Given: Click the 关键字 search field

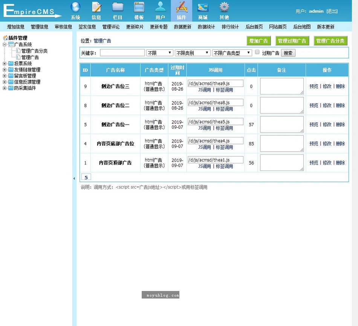Looking at the screenshot, I should coord(122,53).
